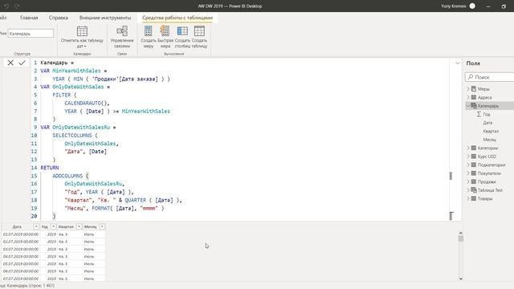Select the Дата field in Календарь

487,123
